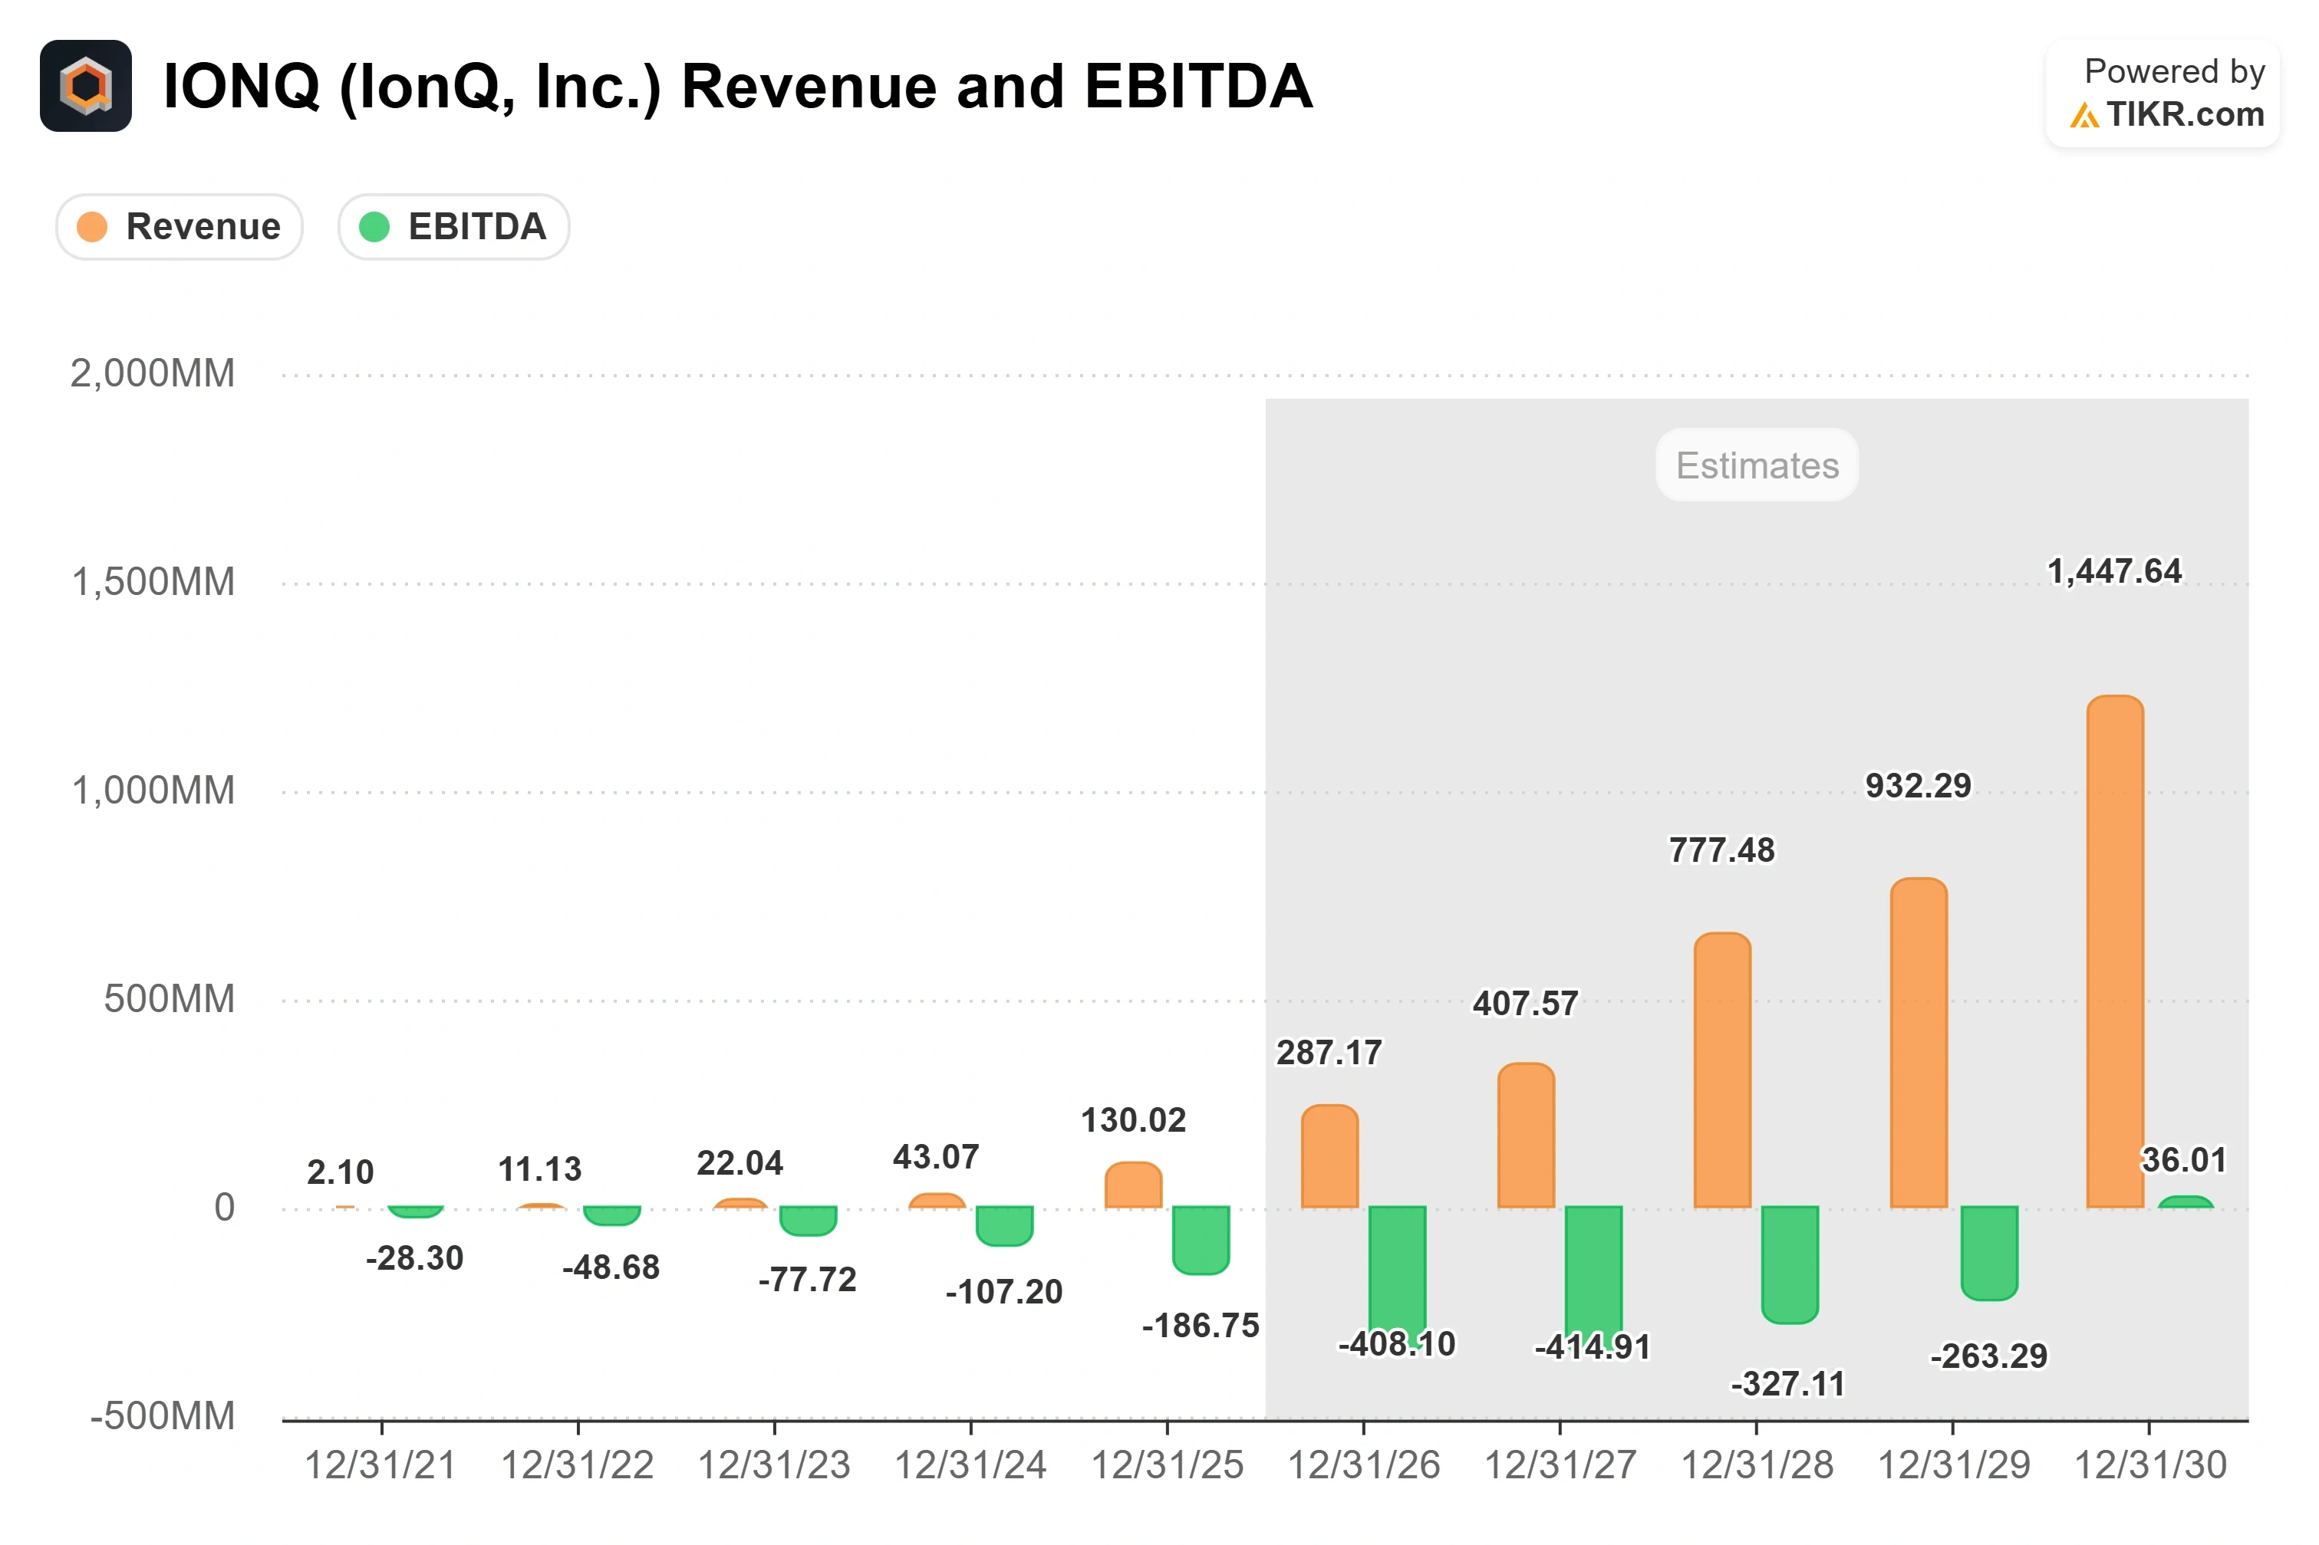
Task: Click the 36.01 EBITDA value label
Action: click(2184, 1161)
